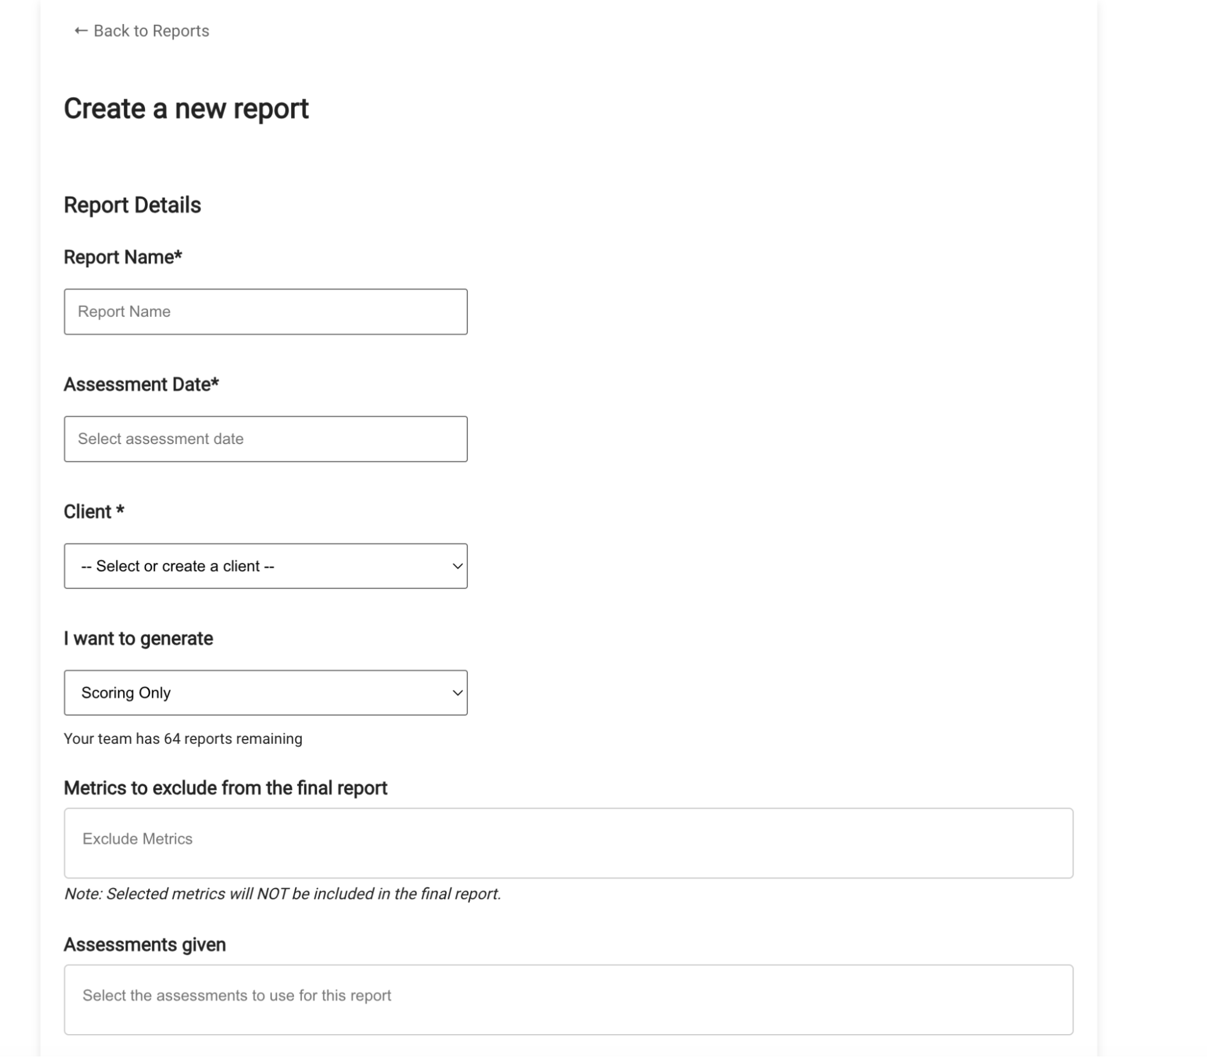Click the 'Create a new report' heading

pyautogui.click(x=187, y=109)
